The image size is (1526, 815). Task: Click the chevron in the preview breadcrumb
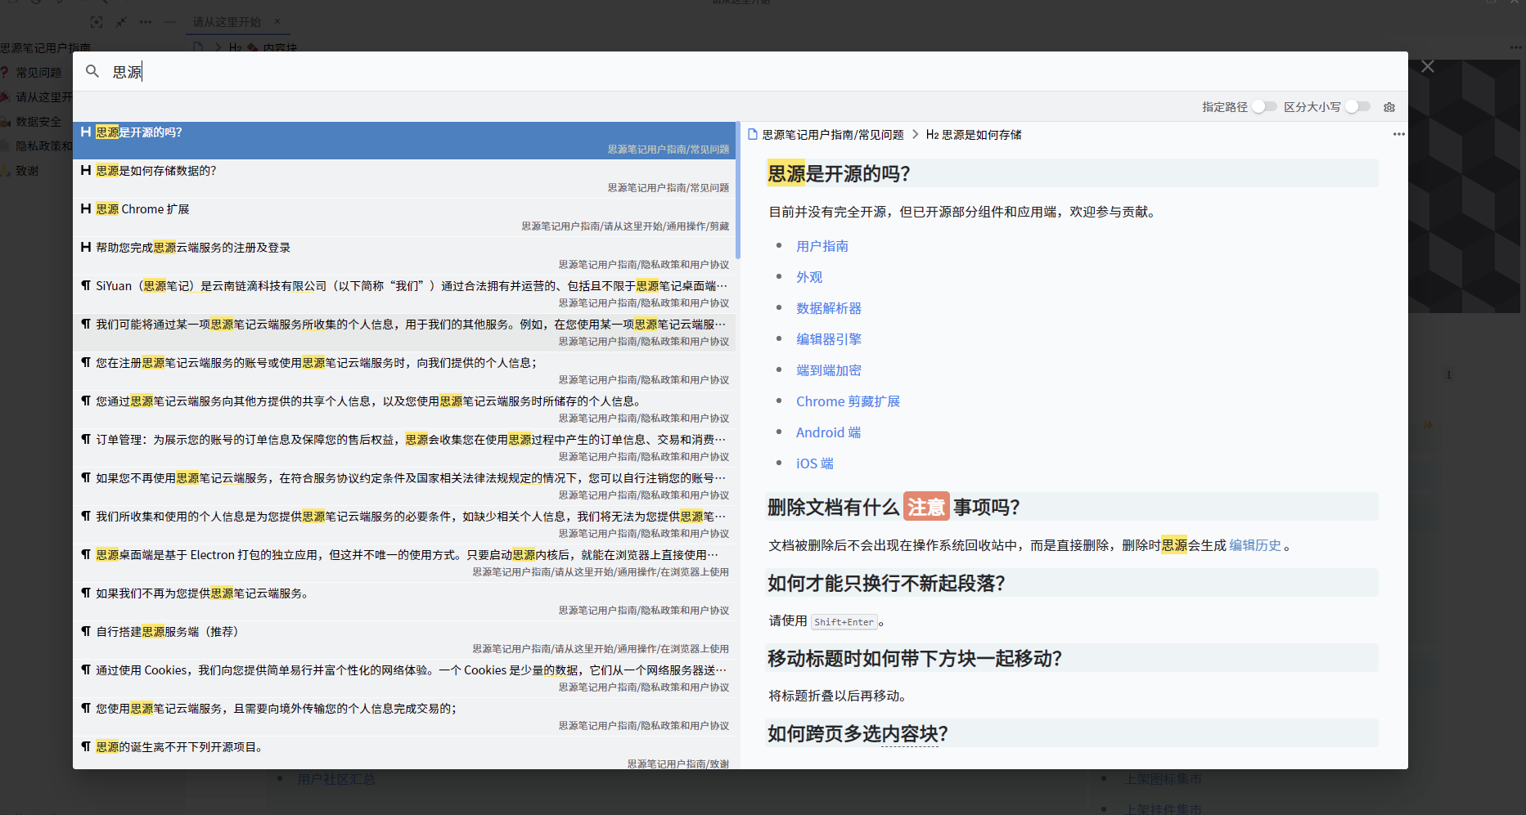tap(915, 134)
